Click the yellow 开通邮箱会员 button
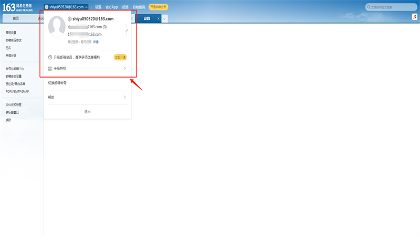Screen dimensions: 420x236 [x=159, y=7]
